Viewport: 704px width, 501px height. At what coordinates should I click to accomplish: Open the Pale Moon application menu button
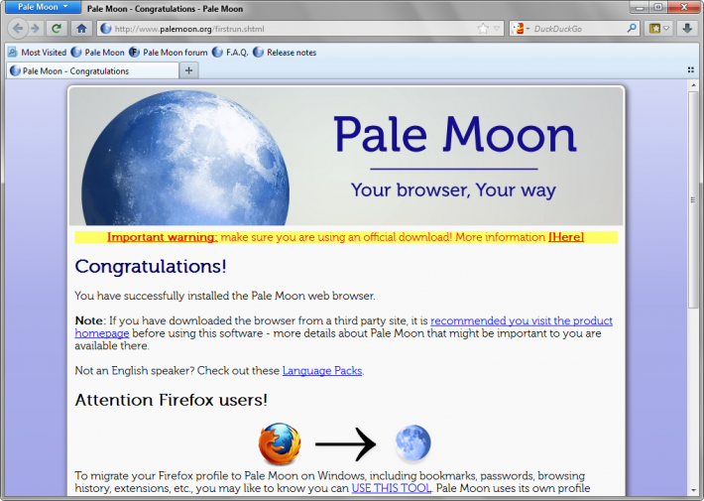[43, 7]
